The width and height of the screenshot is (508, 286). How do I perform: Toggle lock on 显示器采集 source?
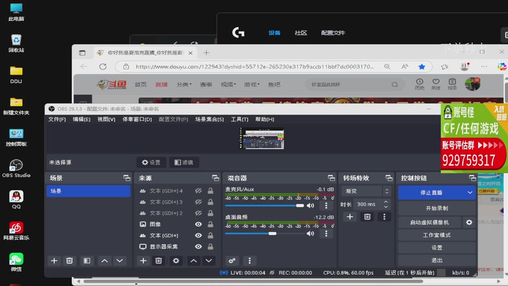point(211,247)
